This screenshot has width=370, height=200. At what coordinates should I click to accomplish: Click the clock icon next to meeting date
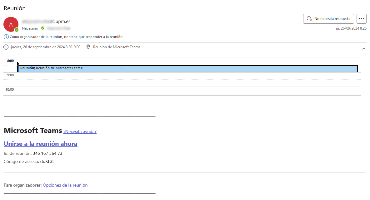pos(6,47)
